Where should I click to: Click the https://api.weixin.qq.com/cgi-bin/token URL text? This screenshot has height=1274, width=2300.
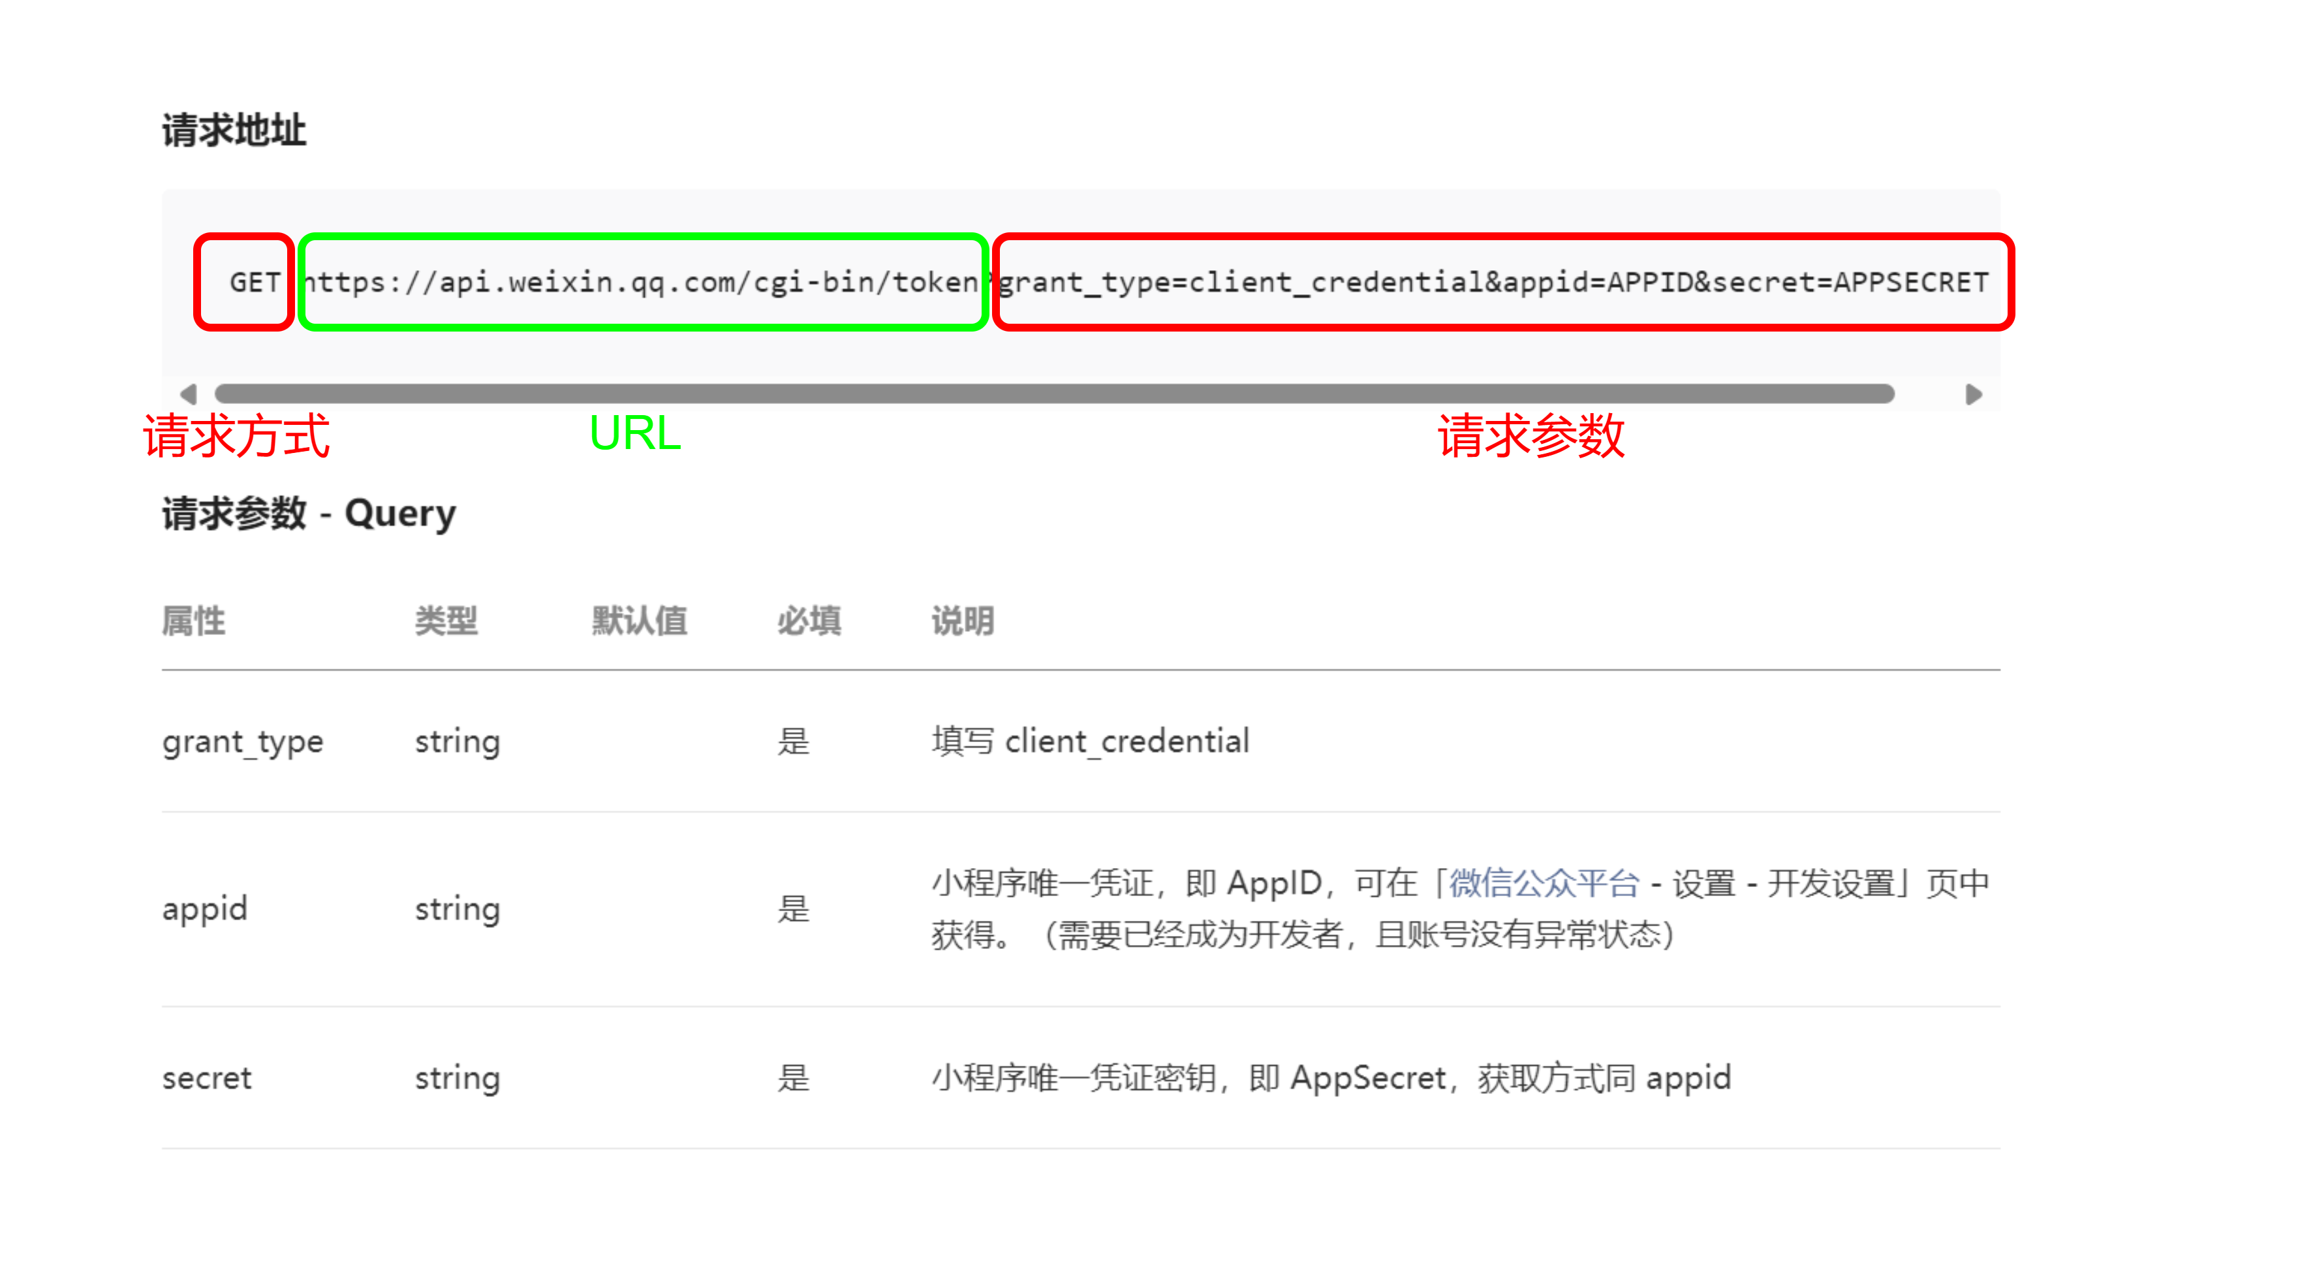pyautogui.click(x=641, y=282)
